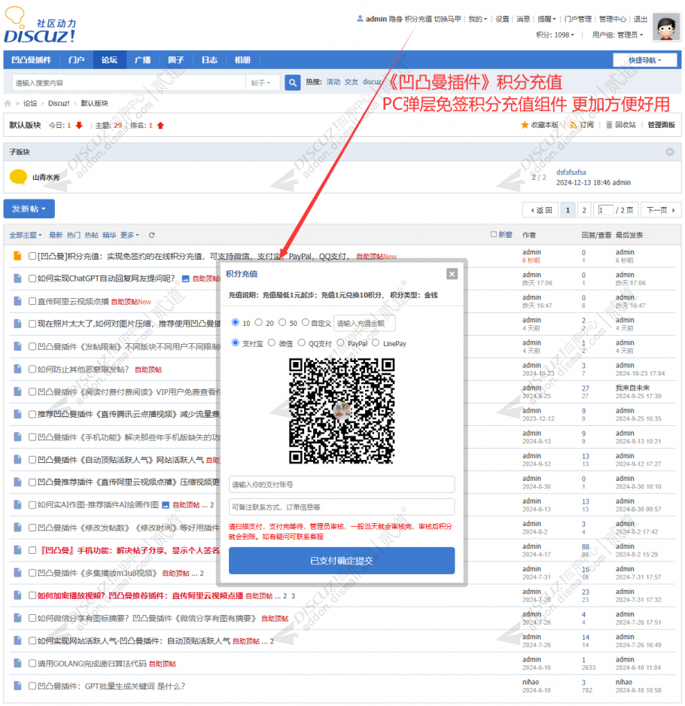Open the 广播 nav tab
This screenshot has height=706, width=685.
(143, 60)
